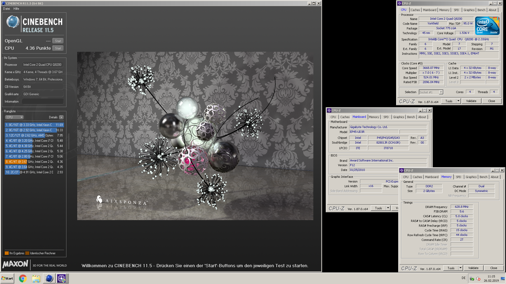Switch to the Caches tab in the top CPU-Z window

[x=415, y=10]
